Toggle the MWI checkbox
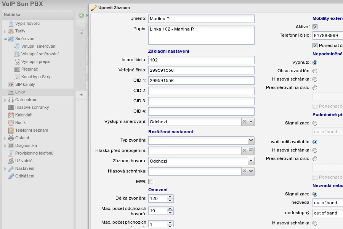 coord(151,181)
